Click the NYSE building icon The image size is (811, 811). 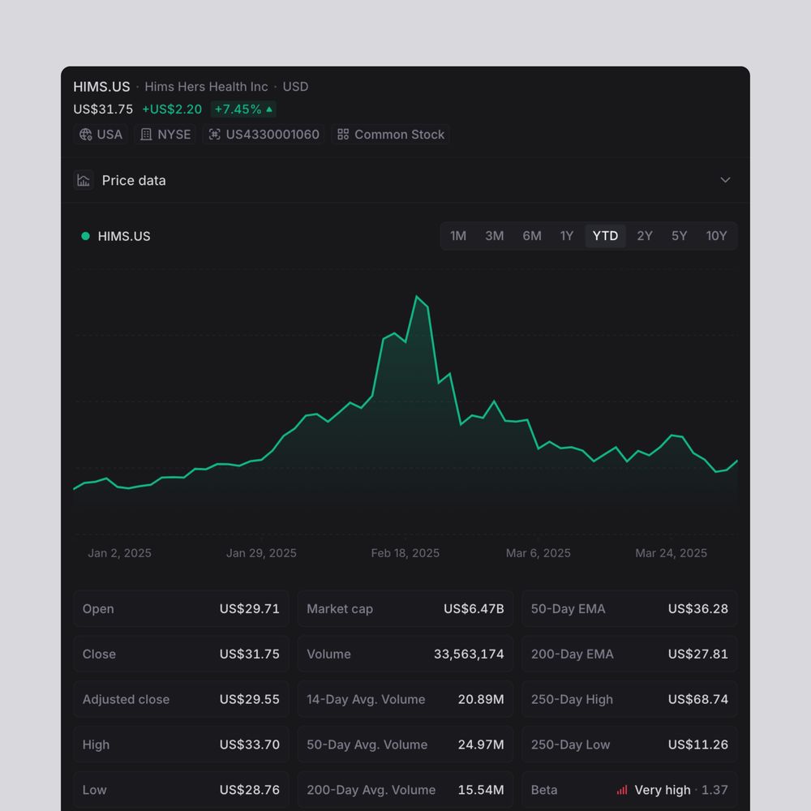pyautogui.click(x=146, y=135)
